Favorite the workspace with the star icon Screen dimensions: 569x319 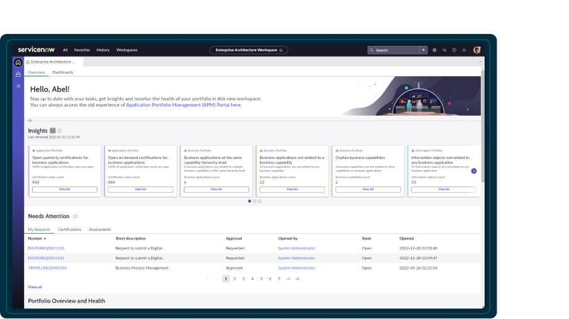(281, 50)
